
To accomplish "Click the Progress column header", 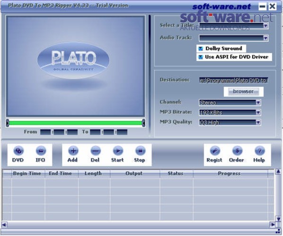I will point(230,174).
